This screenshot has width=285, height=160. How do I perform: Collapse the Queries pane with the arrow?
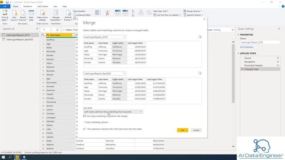pyautogui.click(x=37, y=28)
